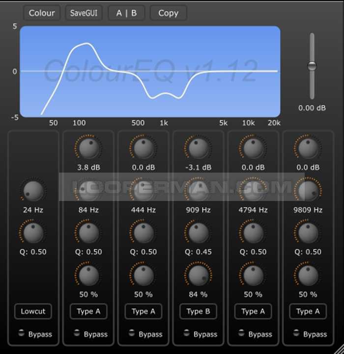Adjust the output gain slider handle
The height and width of the screenshot is (354, 344).
(312, 66)
